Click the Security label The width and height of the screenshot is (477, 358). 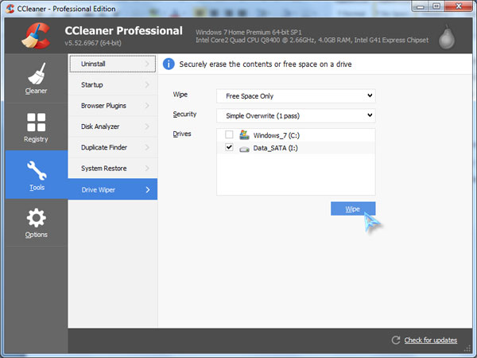[x=184, y=114]
